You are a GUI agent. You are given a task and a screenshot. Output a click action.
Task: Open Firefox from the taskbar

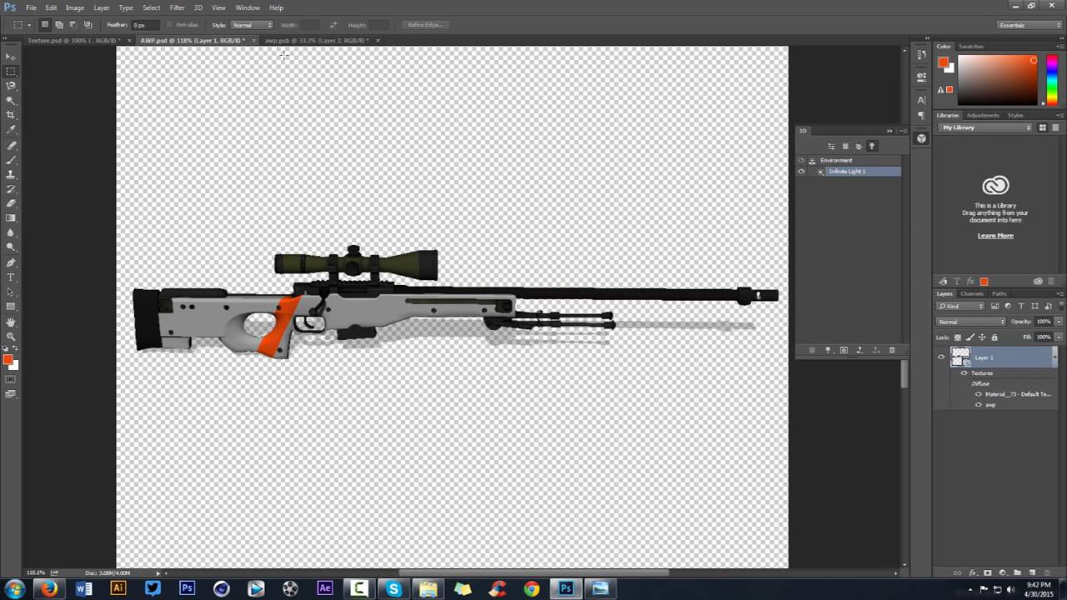(x=49, y=589)
